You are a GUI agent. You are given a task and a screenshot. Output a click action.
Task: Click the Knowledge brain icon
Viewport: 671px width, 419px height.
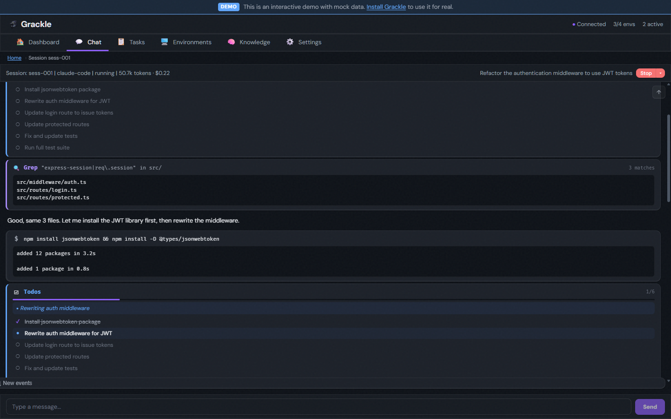[x=231, y=42]
